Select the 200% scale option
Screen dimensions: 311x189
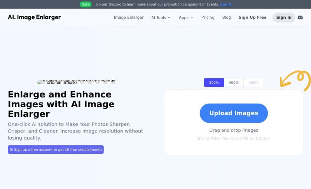point(214,83)
